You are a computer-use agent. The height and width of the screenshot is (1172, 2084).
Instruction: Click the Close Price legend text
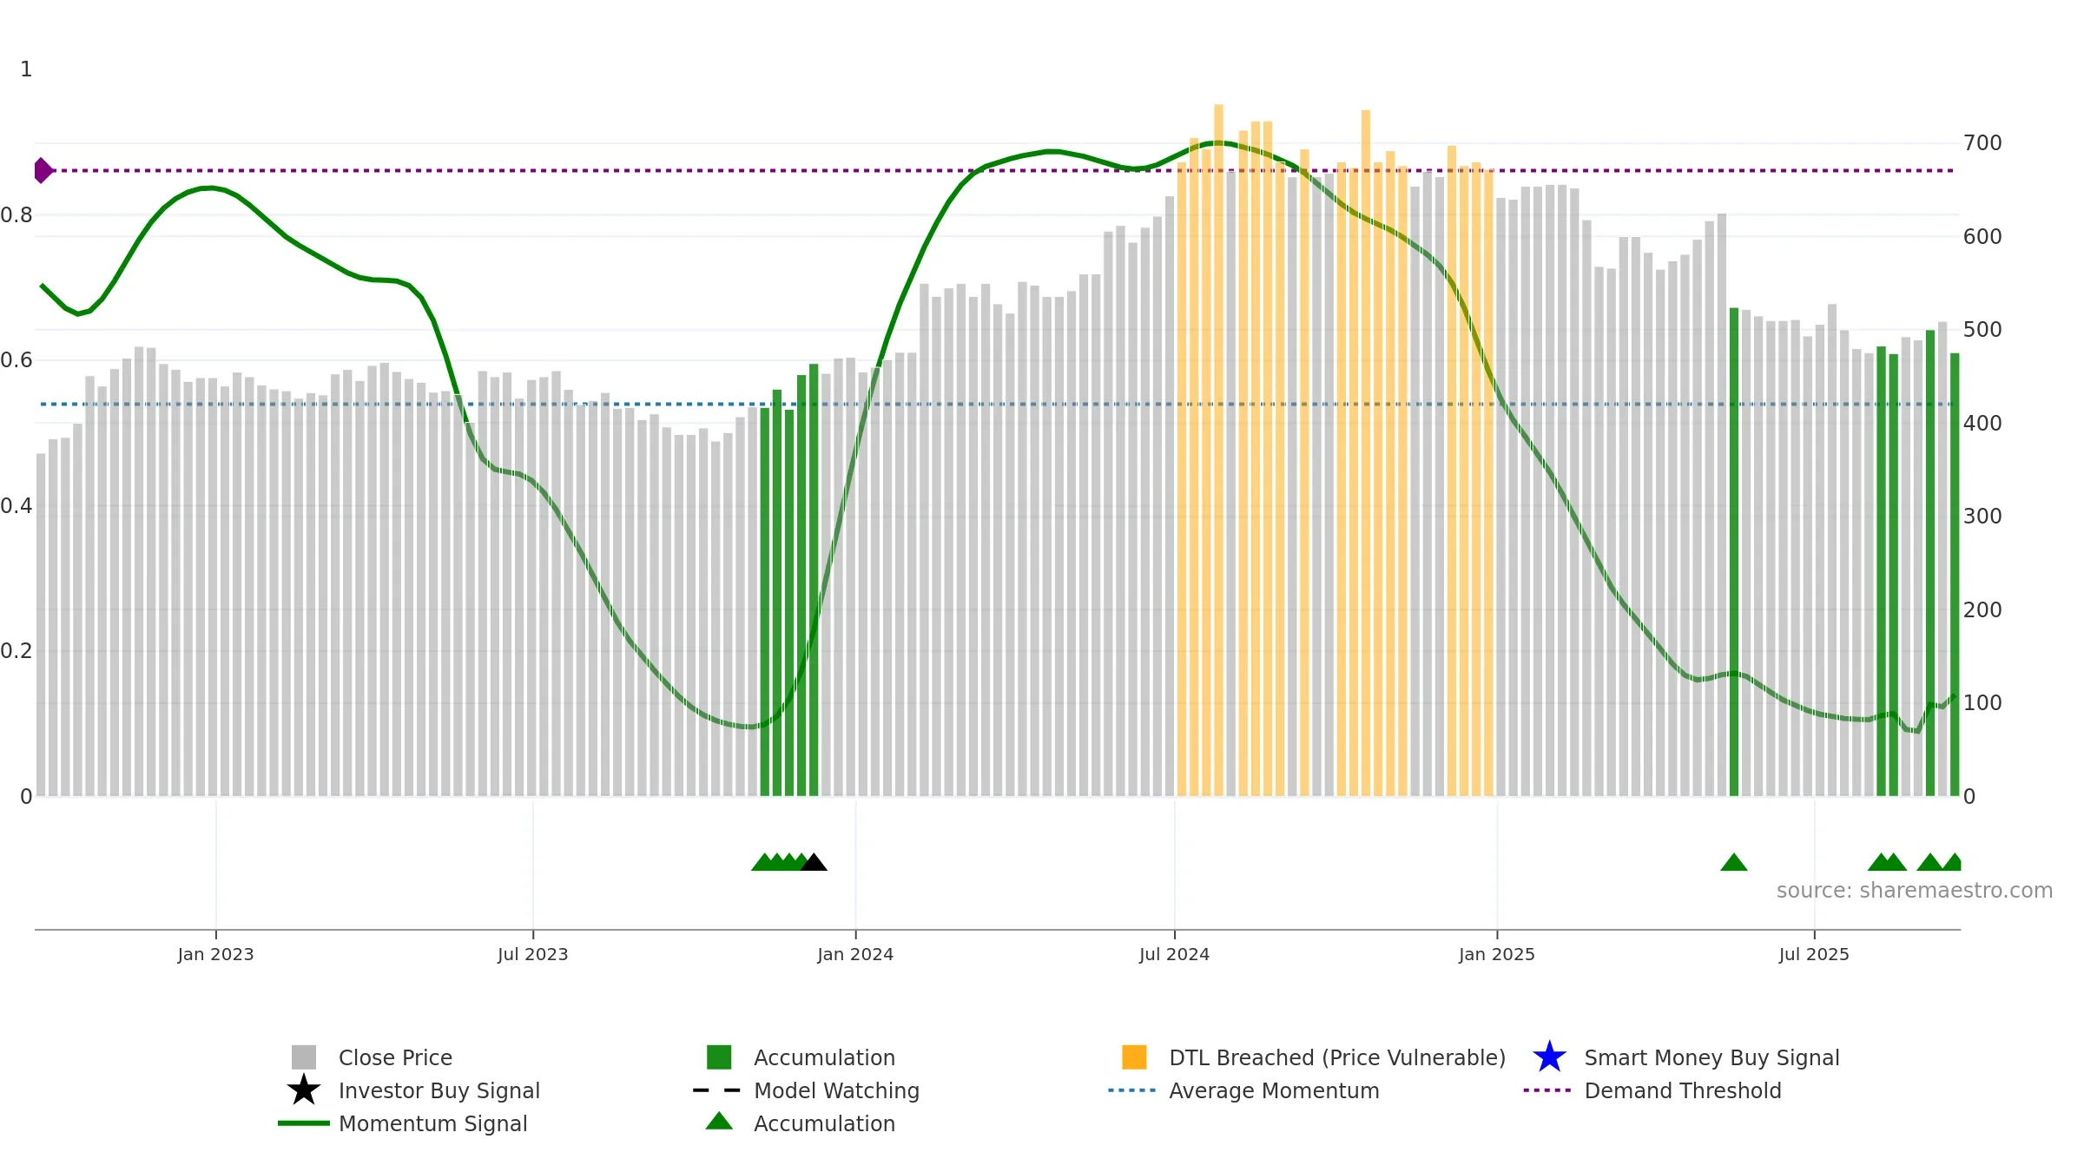395,1057
